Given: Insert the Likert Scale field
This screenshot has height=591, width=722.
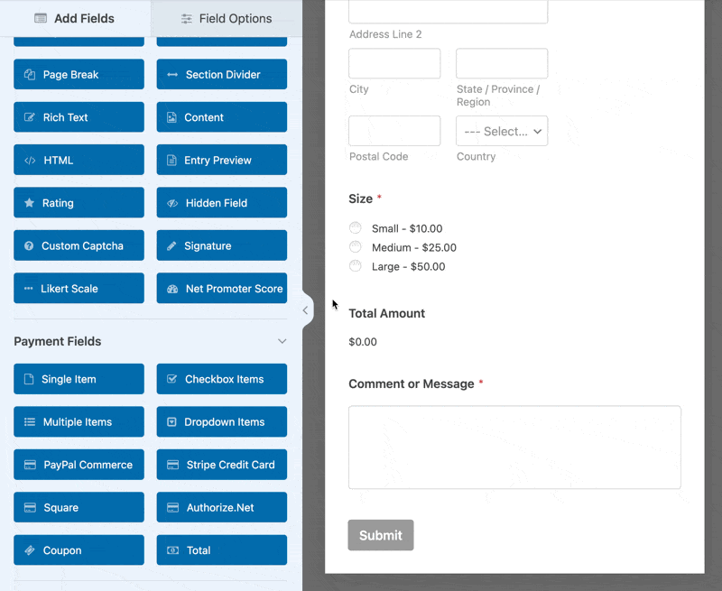Looking at the screenshot, I should pyautogui.click(x=79, y=289).
